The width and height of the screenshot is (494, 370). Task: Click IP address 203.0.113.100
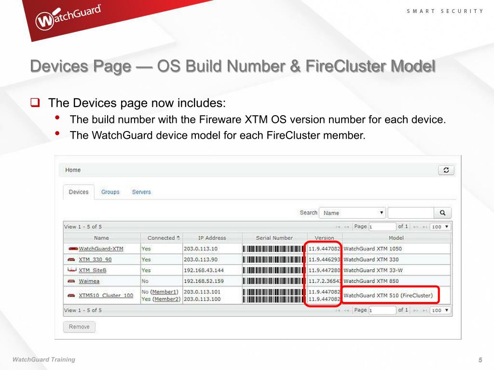(x=202, y=299)
